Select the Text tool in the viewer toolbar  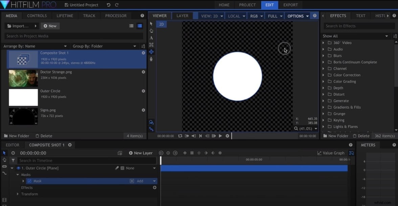151,38
